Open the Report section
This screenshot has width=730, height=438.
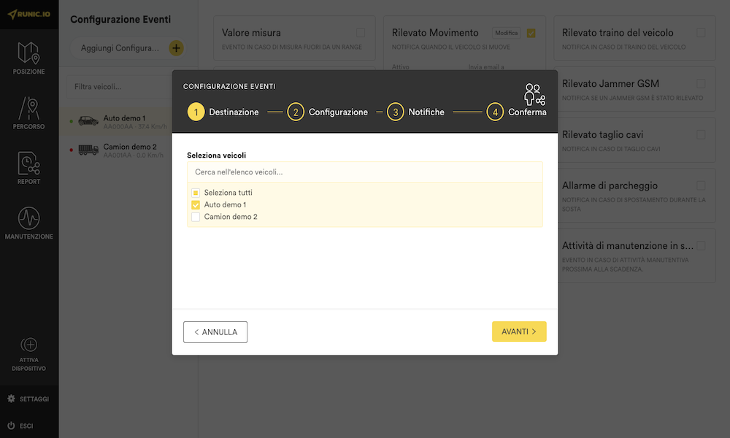(29, 168)
